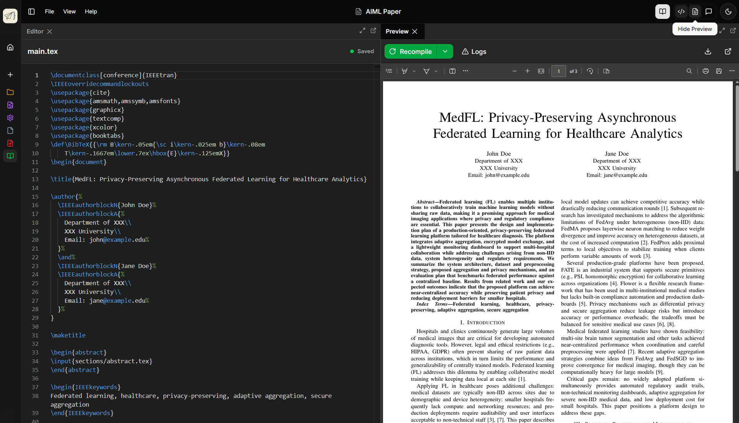Open the View menu

click(69, 12)
